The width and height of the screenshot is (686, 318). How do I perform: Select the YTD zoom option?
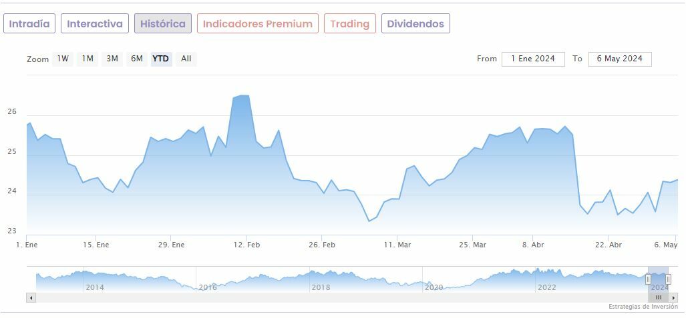coord(161,59)
